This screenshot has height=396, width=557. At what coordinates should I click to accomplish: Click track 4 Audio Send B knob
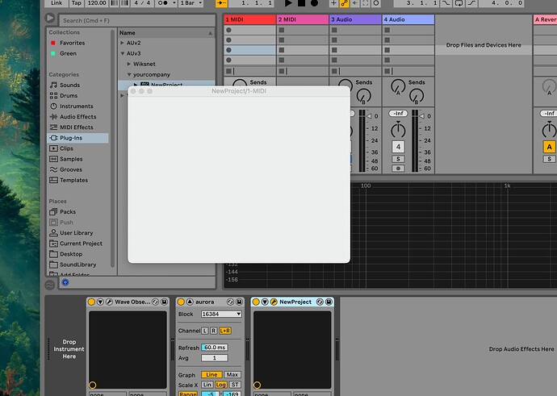pyautogui.click(x=417, y=96)
